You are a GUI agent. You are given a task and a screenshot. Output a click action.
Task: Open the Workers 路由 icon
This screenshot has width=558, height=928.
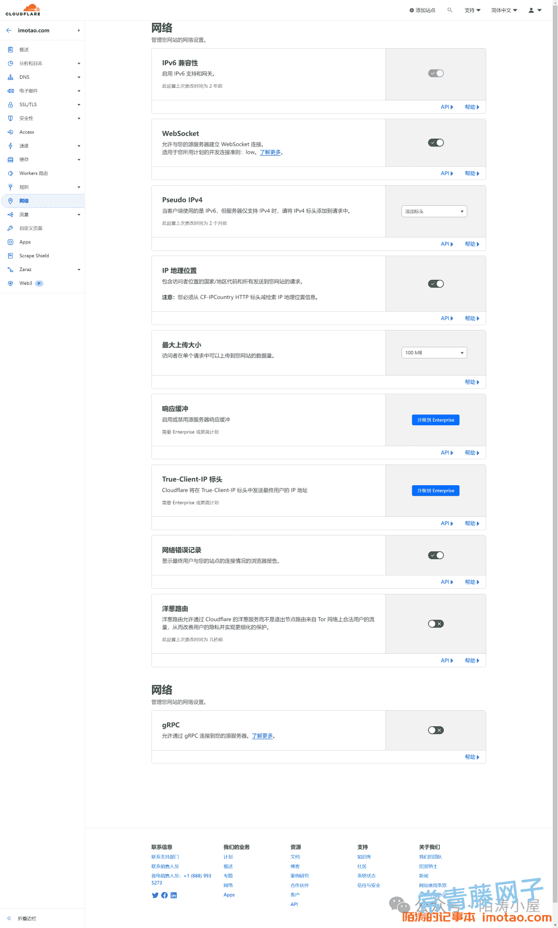click(10, 173)
